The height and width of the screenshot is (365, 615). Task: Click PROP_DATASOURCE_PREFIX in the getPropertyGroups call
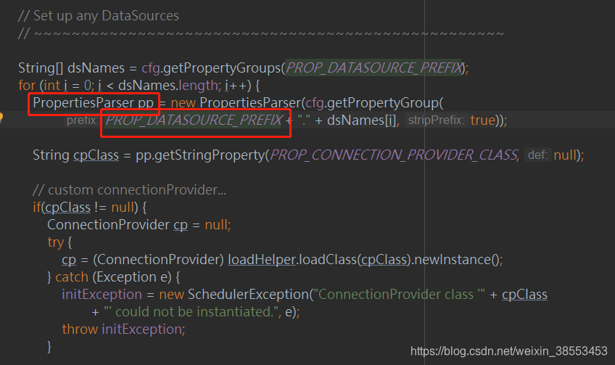point(373,68)
